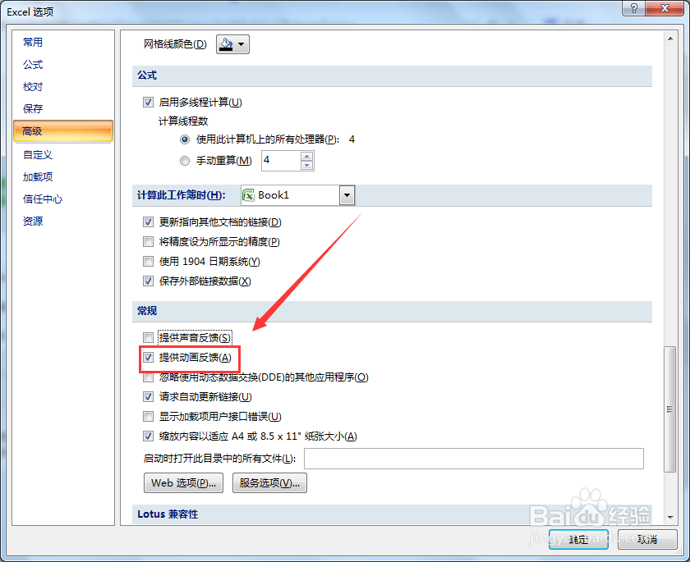Screen dimensions: 690x562
Task: Confirm with 确定 button
Action: click(578, 539)
